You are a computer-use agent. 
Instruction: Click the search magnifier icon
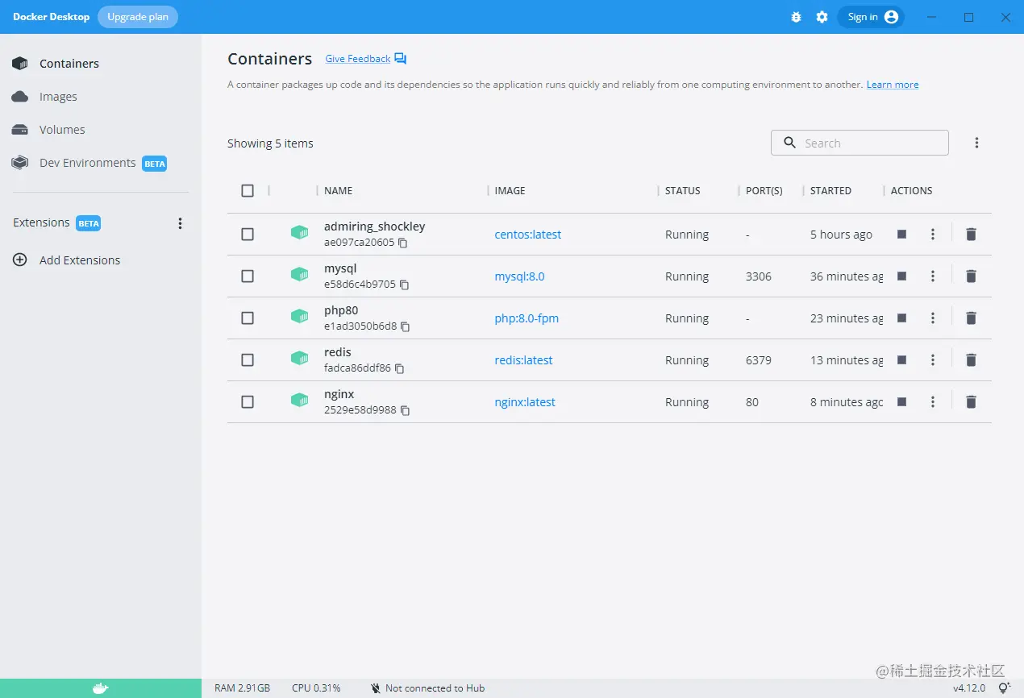tap(790, 143)
